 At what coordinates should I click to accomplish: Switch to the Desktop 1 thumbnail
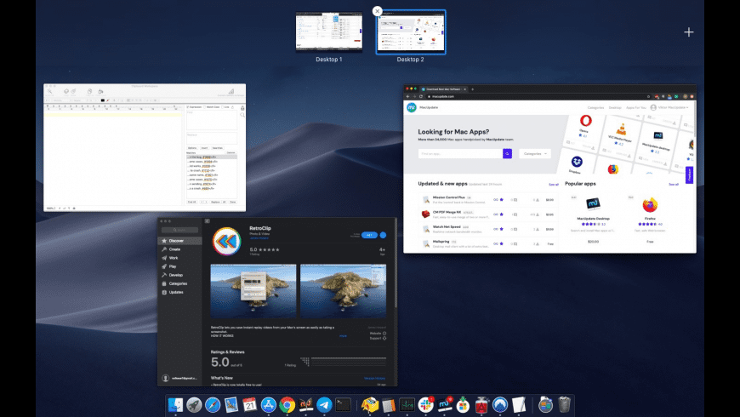click(x=329, y=32)
